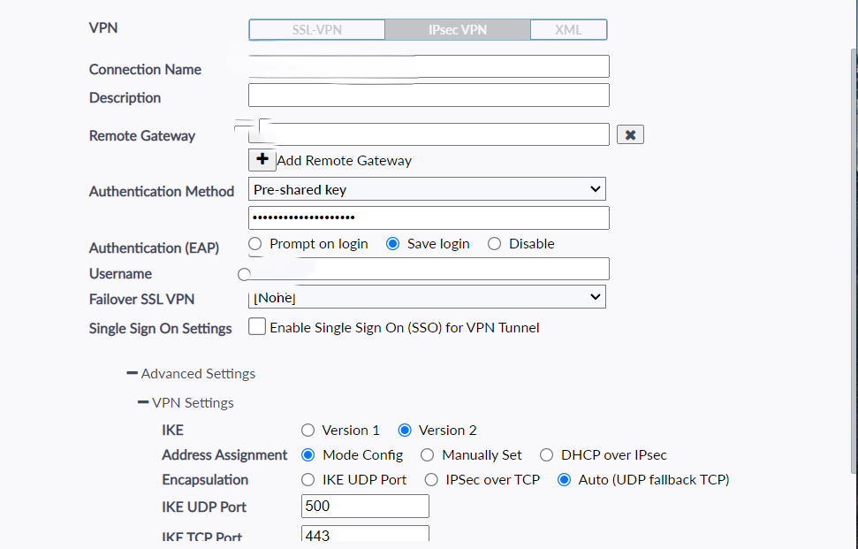Choose IPSec over TCP encapsulation
Screen dimensions: 858x549
click(431, 480)
